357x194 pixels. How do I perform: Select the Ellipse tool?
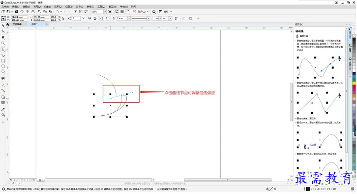(3, 67)
